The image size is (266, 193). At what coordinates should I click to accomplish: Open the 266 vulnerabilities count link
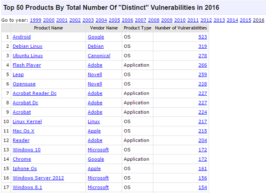coord(203,65)
